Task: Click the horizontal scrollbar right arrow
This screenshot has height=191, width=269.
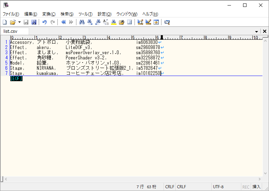Action: click(x=260, y=179)
